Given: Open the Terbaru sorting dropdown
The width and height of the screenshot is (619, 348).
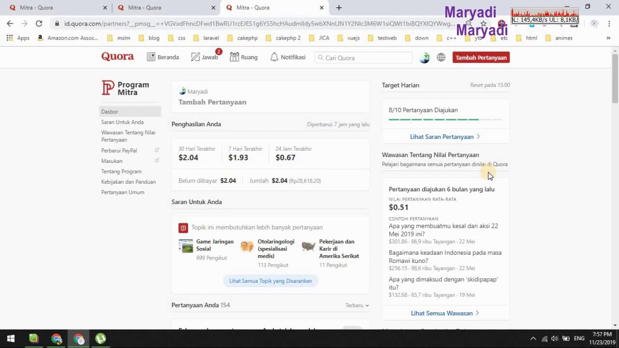Looking at the screenshot, I should pyautogui.click(x=357, y=305).
